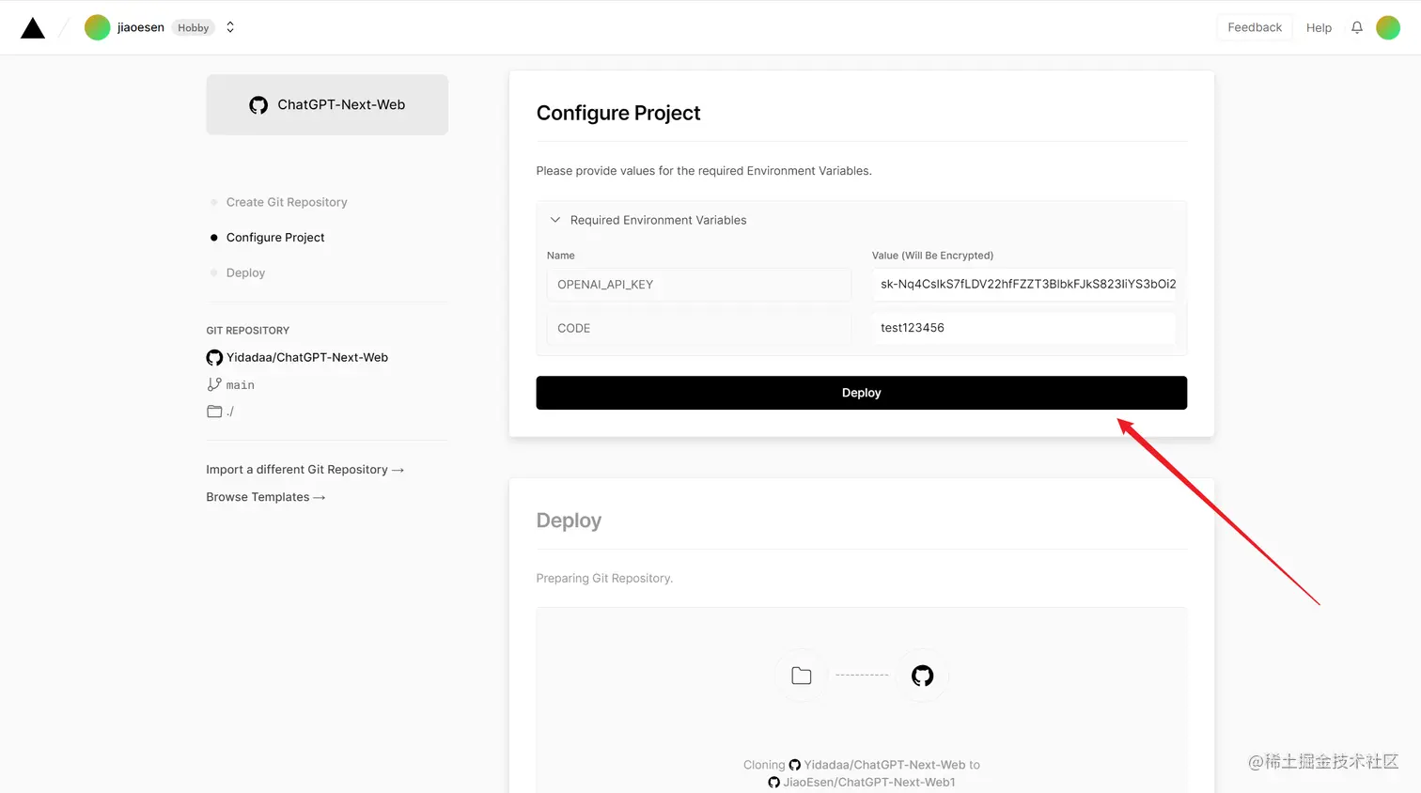Screen dimensions: 1421x793
Task: Click the ChatGPT-Next-Web card title
Action: point(341,104)
